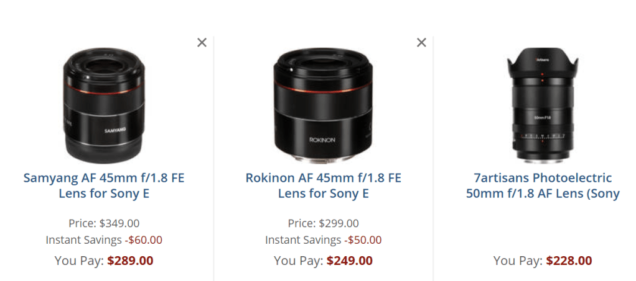Click Rokinon You Pay $249.00 amount
636x281 pixels.
(349, 261)
